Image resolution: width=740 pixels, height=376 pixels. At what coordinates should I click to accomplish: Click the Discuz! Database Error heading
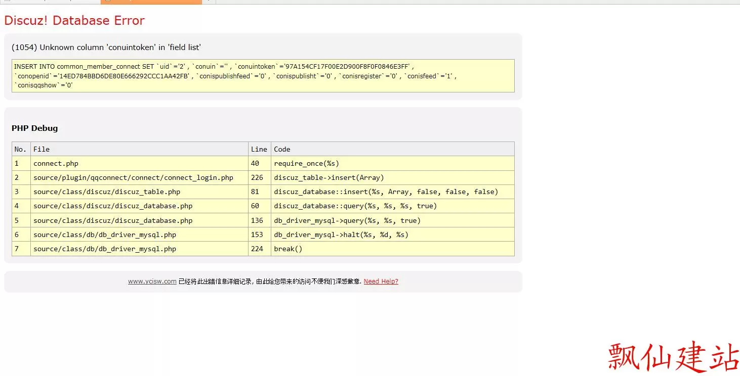(74, 21)
